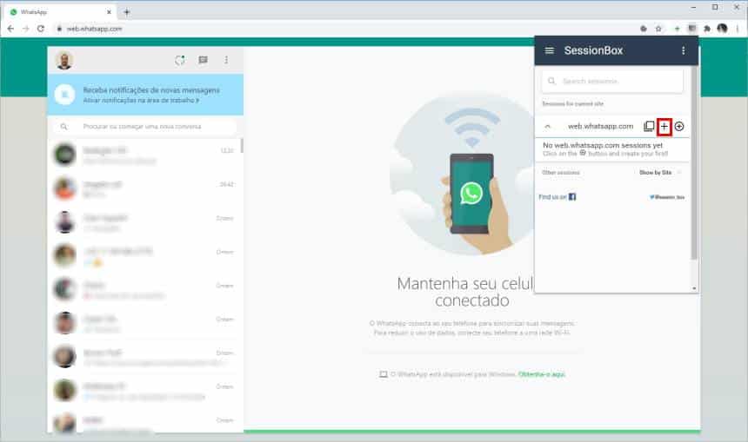The width and height of the screenshot is (748, 442).
Task: Go forward in browser
Action: pos(26,29)
